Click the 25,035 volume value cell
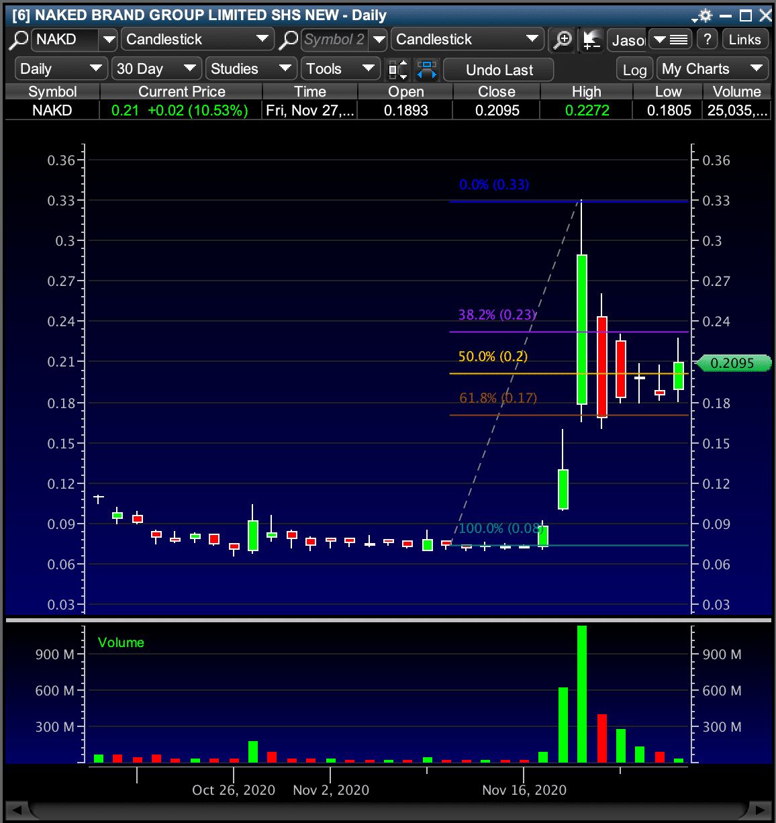 click(x=736, y=110)
